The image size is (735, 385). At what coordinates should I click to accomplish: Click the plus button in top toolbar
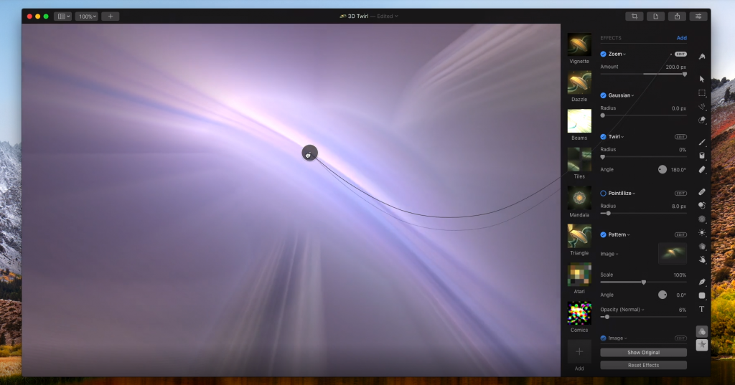tap(111, 16)
